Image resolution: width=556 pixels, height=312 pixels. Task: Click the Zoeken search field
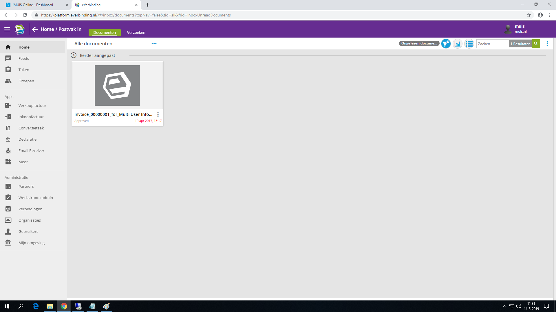pyautogui.click(x=492, y=44)
